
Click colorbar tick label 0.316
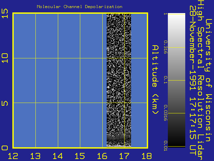coord(166,47)
